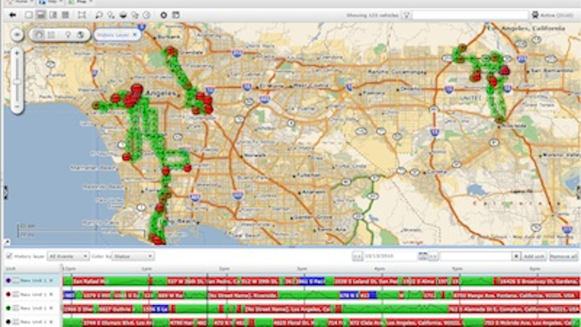
Task: Click the Remove all button
Action: tap(563, 256)
